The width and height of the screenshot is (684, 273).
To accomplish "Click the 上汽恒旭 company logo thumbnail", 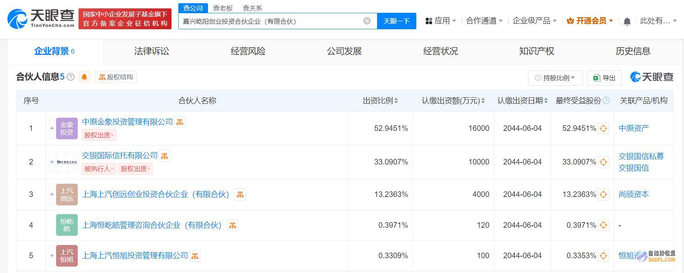I will (67, 255).
